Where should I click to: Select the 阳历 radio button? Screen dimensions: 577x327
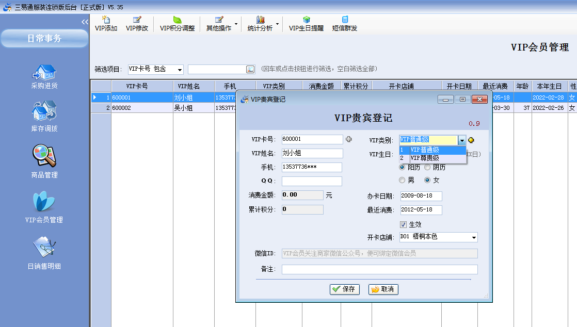[x=402, y=167]
